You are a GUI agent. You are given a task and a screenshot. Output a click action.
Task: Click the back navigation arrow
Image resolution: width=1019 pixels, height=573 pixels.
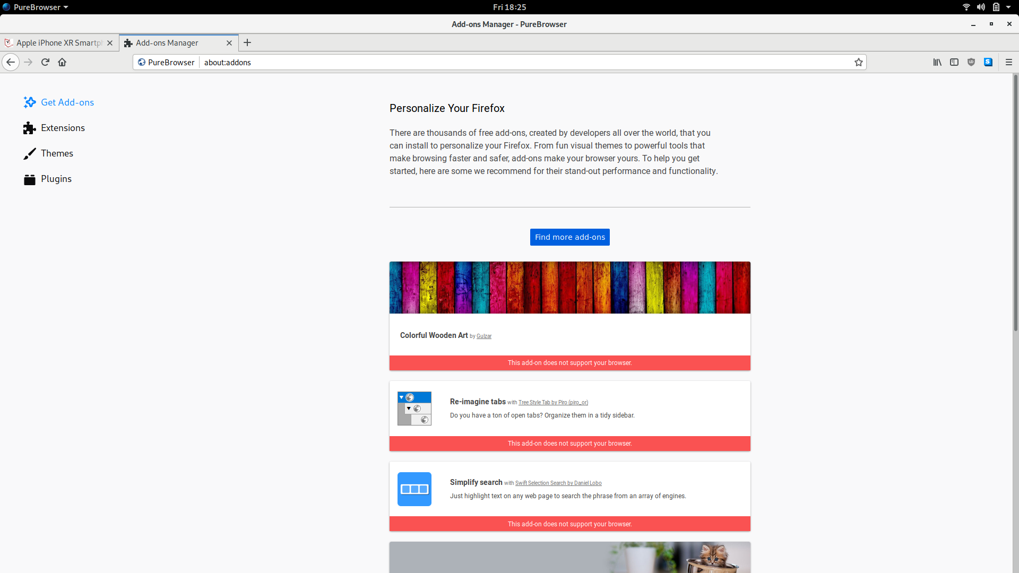pyautogui.click(x=11, y=62)
